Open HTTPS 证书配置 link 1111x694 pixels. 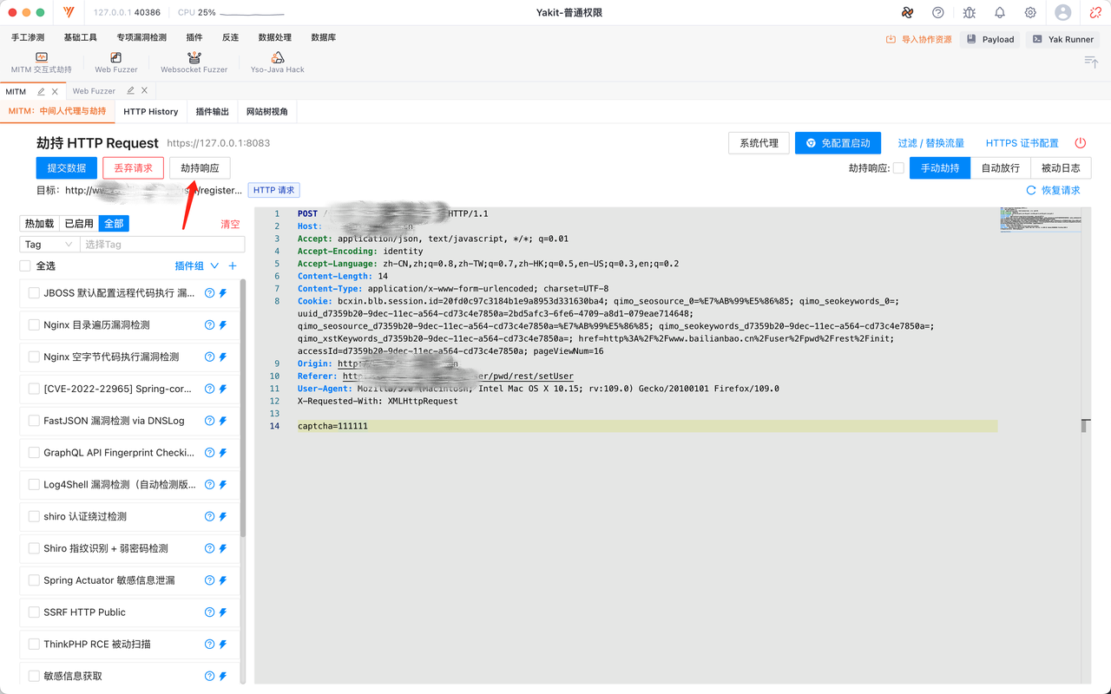(1022, 143)
